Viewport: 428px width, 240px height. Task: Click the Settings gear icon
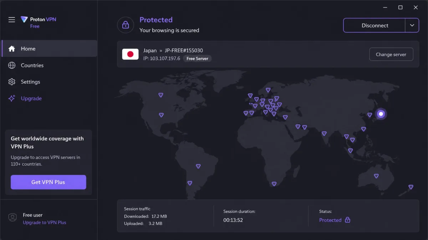tap(12, 82)
